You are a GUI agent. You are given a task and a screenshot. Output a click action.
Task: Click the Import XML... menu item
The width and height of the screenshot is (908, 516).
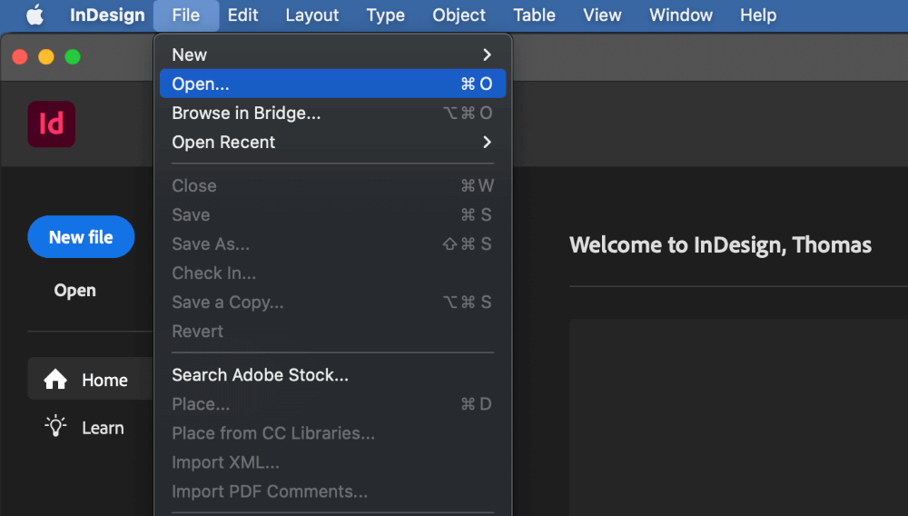pyautogui.click(x=332, y=462)
